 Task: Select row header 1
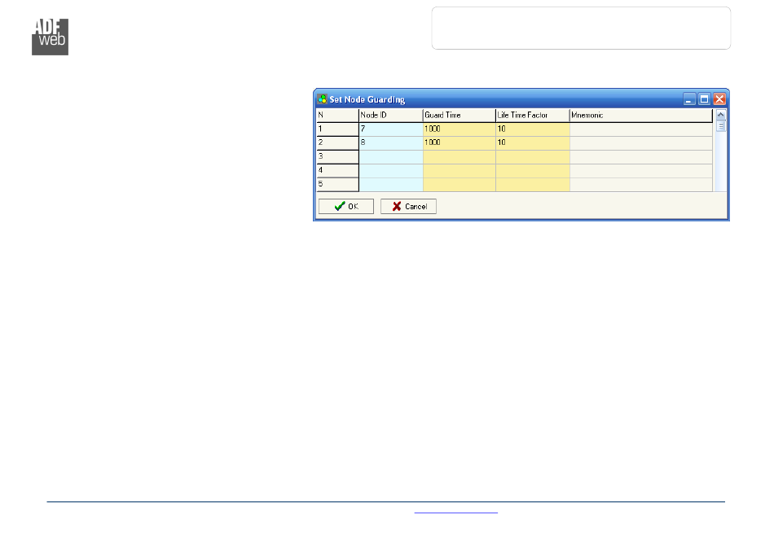(337, 129)
